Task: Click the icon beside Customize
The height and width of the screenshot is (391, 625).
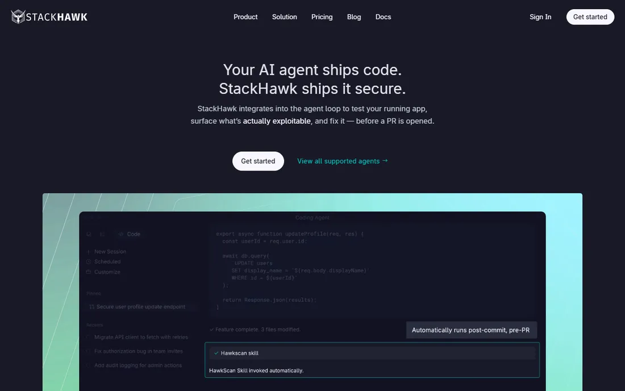Action: 89,272
